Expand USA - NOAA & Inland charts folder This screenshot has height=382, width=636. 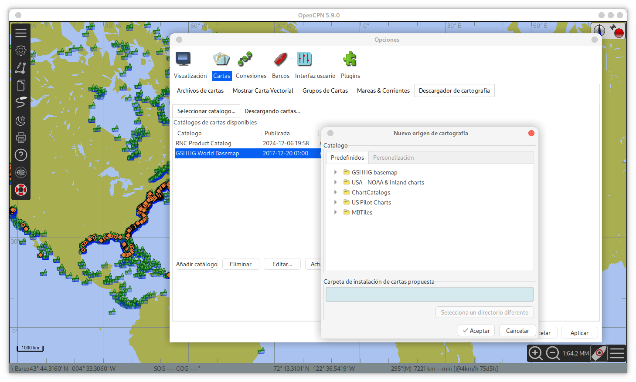pos(335,182)
